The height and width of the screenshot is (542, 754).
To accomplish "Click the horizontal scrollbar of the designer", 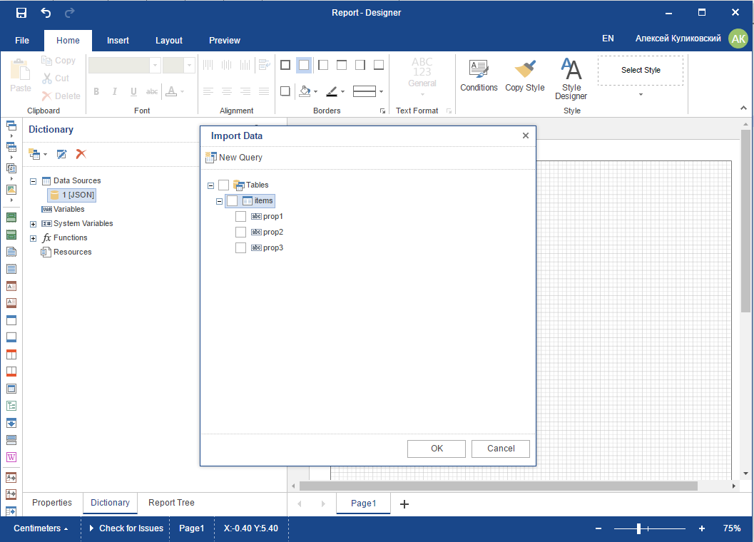I will [498, 486].
